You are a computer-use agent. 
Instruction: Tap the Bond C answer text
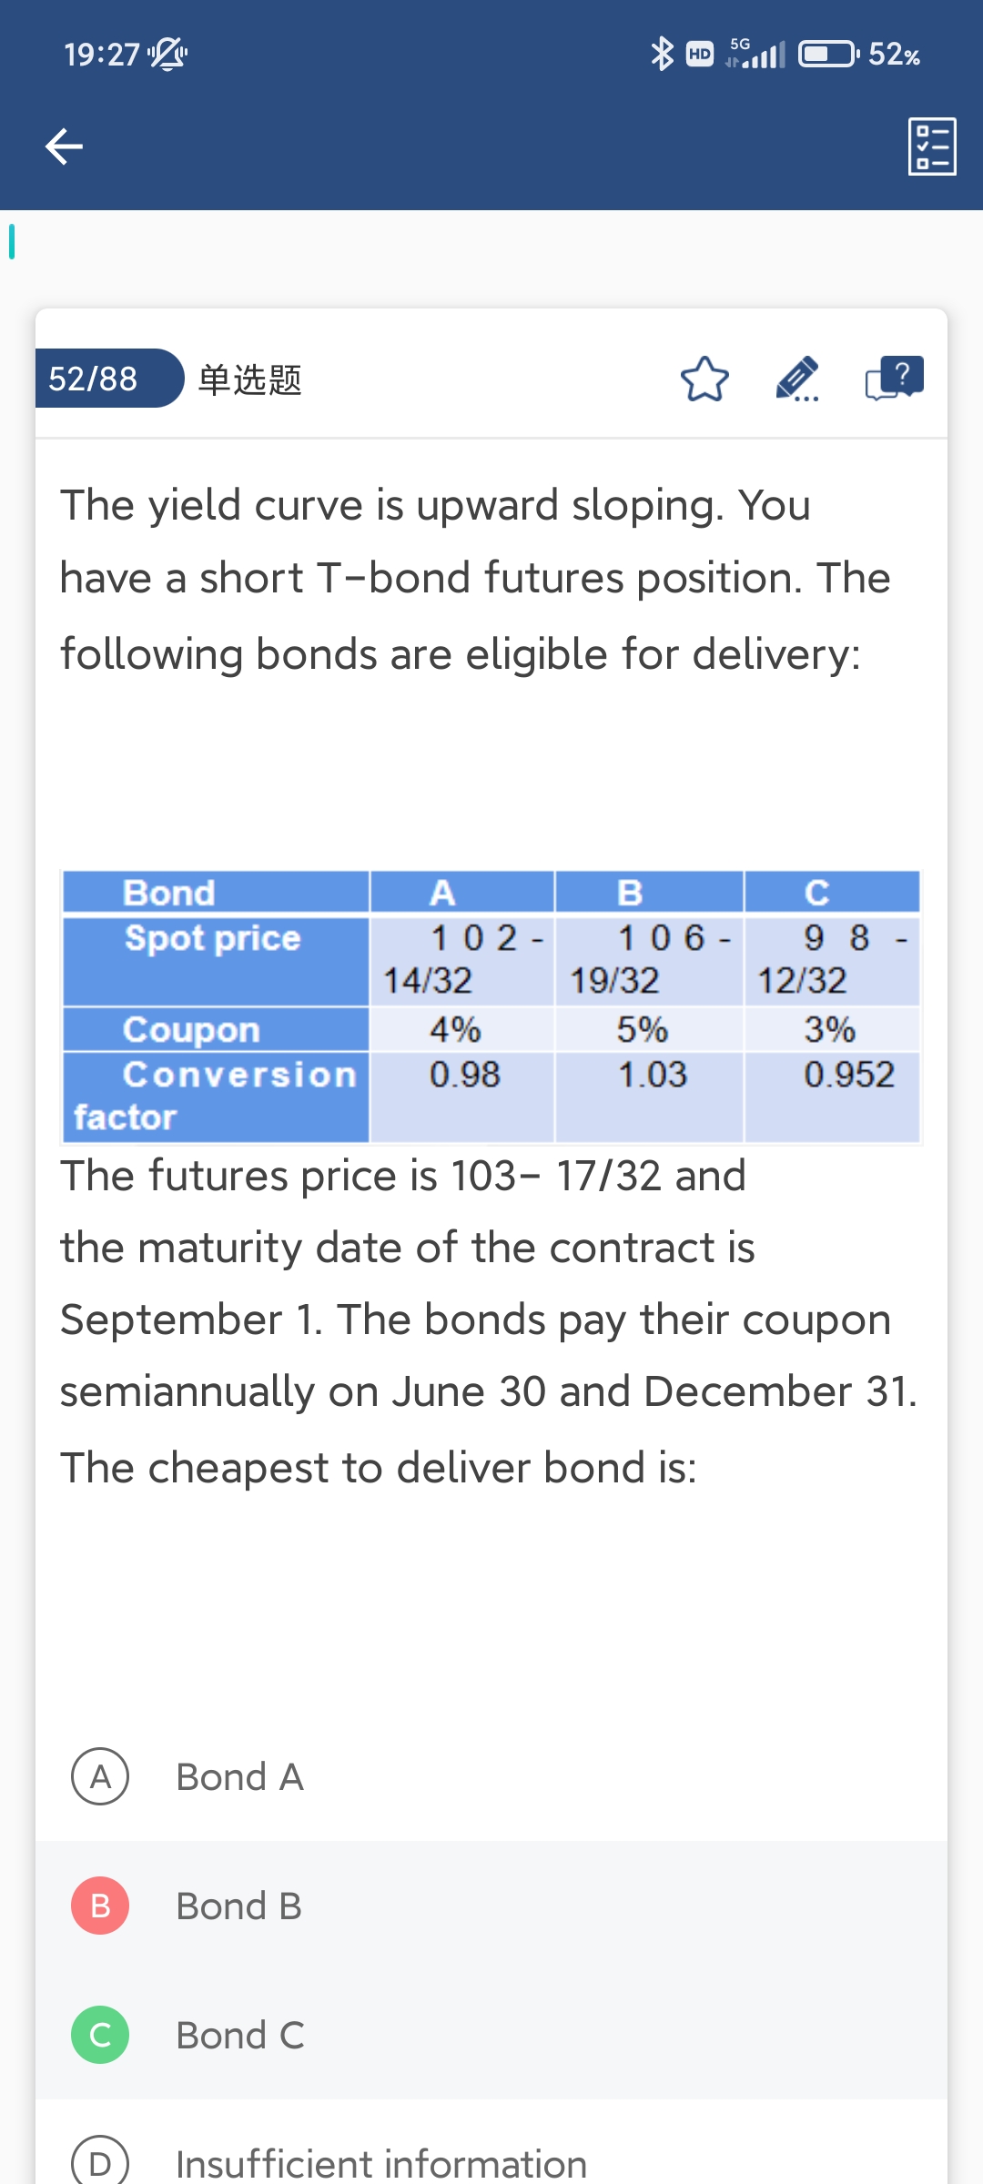pyautogui.click(x=240, y=2035)
